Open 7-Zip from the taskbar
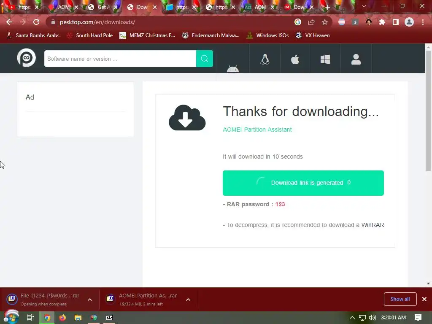Image resolution: width=432 pixels, height=324 pixels. pos(109,318)
